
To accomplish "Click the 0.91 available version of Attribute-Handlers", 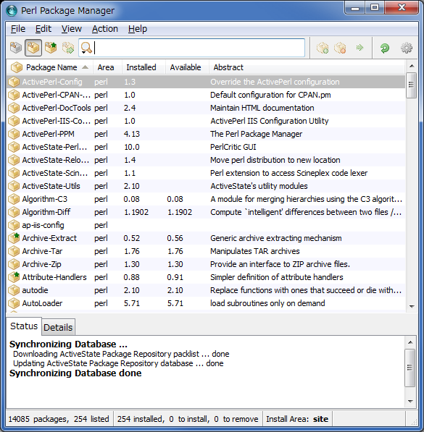I will (x=175, y=277).
